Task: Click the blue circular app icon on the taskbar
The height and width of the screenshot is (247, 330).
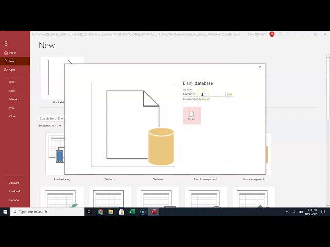Action: [143, 212]
